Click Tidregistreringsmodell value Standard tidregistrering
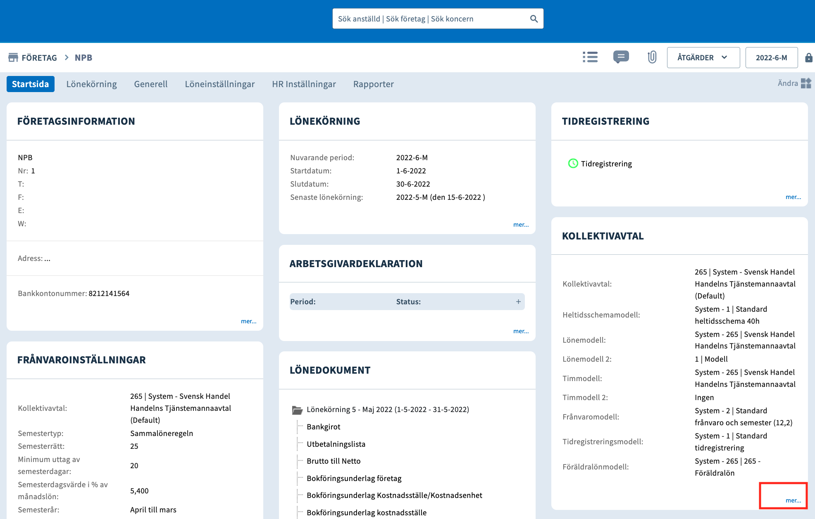 point(731,442)
